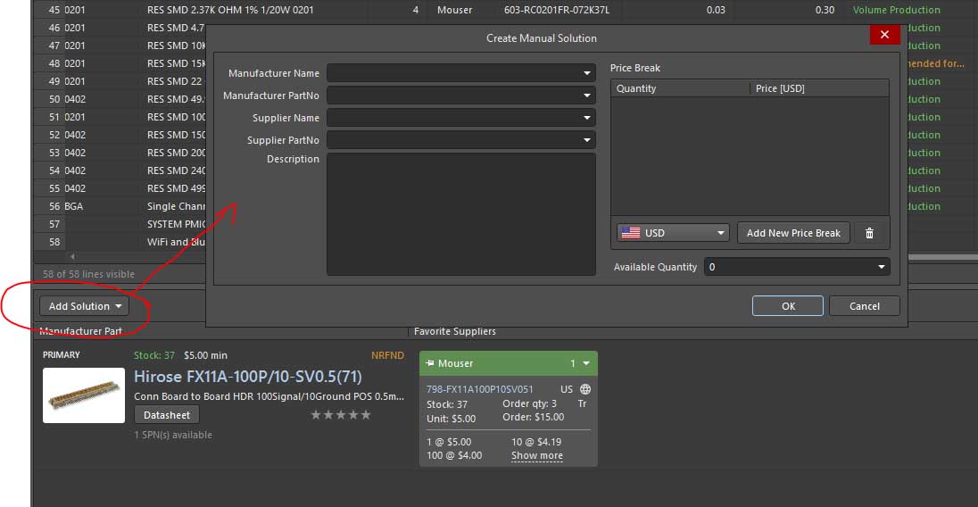Click the Cancel button

(x=864, y=306)
